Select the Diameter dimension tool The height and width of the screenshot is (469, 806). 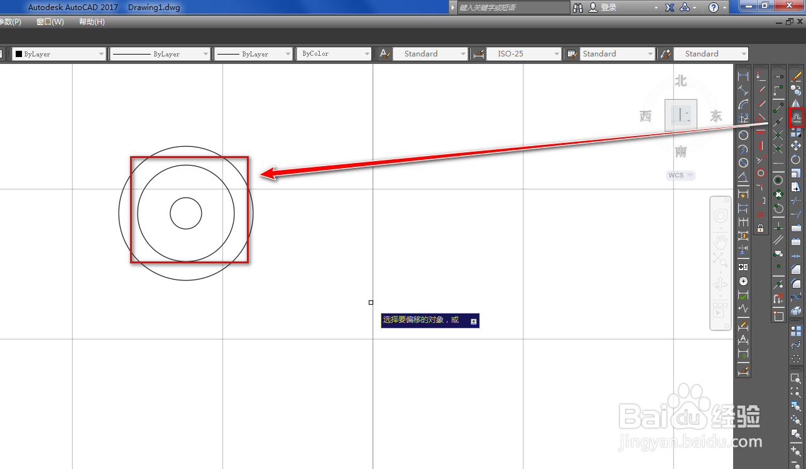click(x=743, y=162)
